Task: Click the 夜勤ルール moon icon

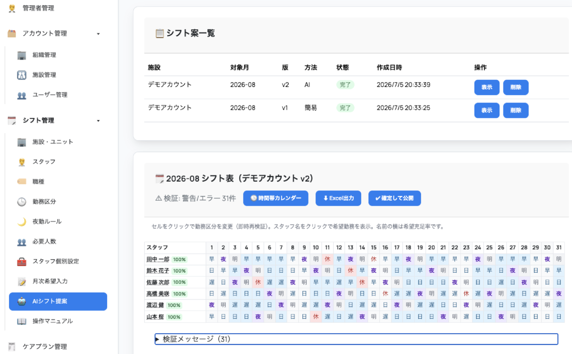Action: tap(22, 222)
